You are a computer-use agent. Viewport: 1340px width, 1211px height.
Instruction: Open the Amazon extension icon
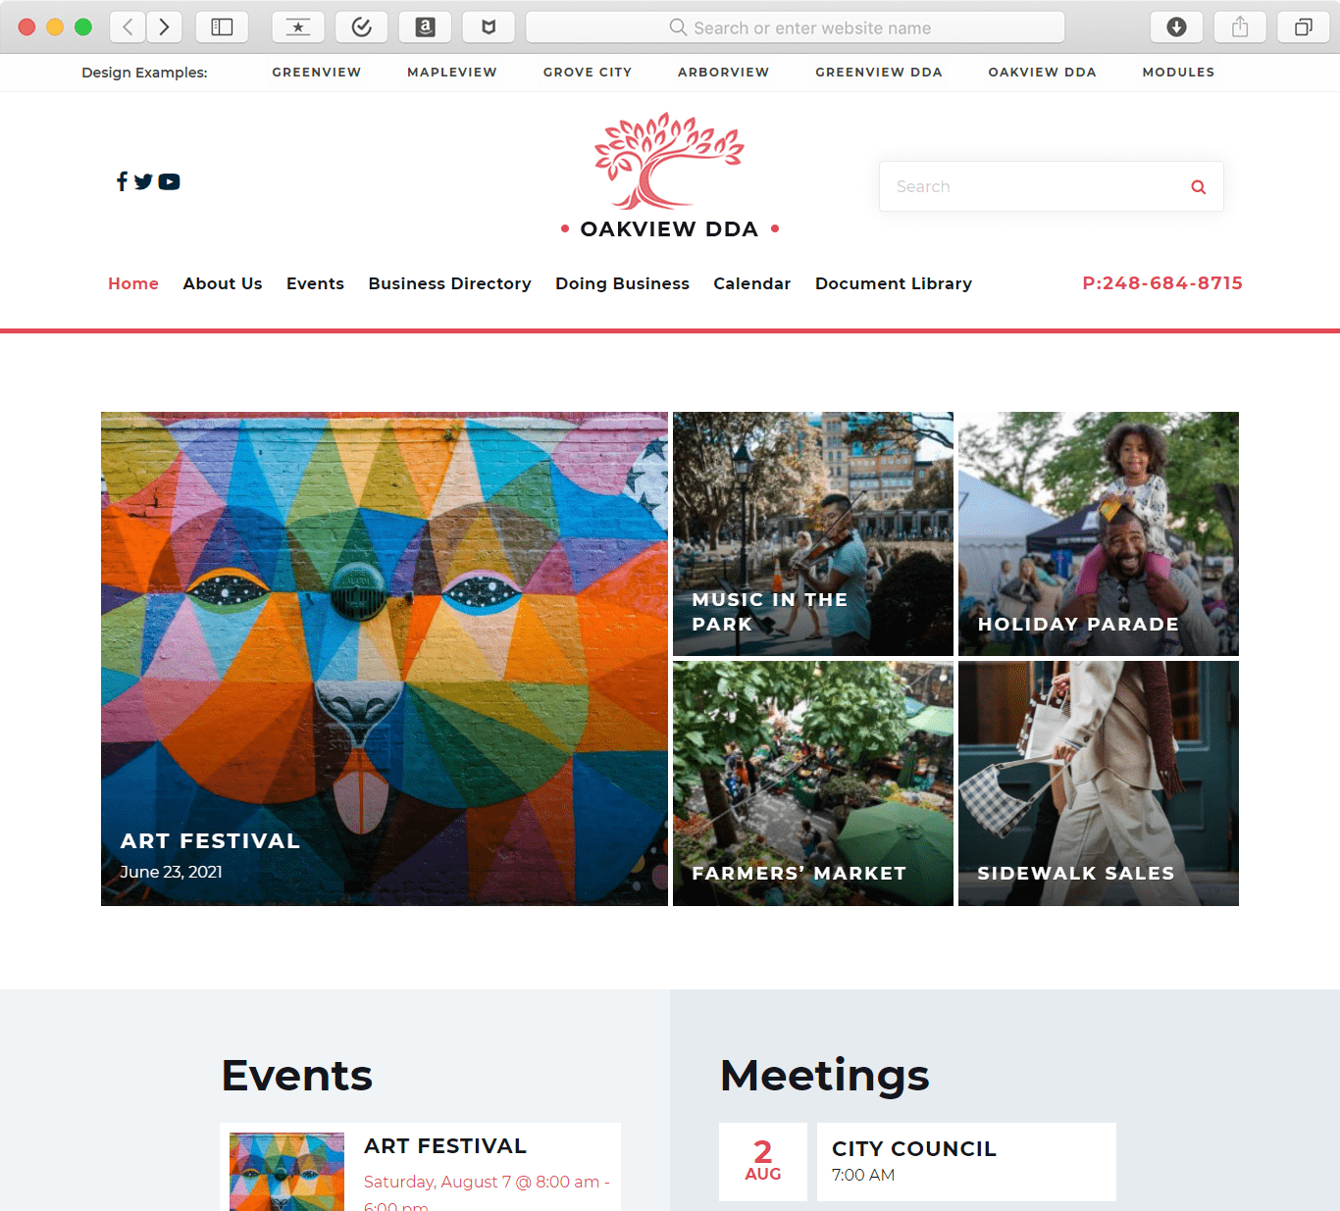coord(426,27)
